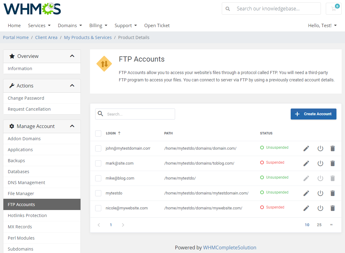Click the trash icon for mark@site.com
The width and height of the screenshot is (345, 253).
click(332, 163)
